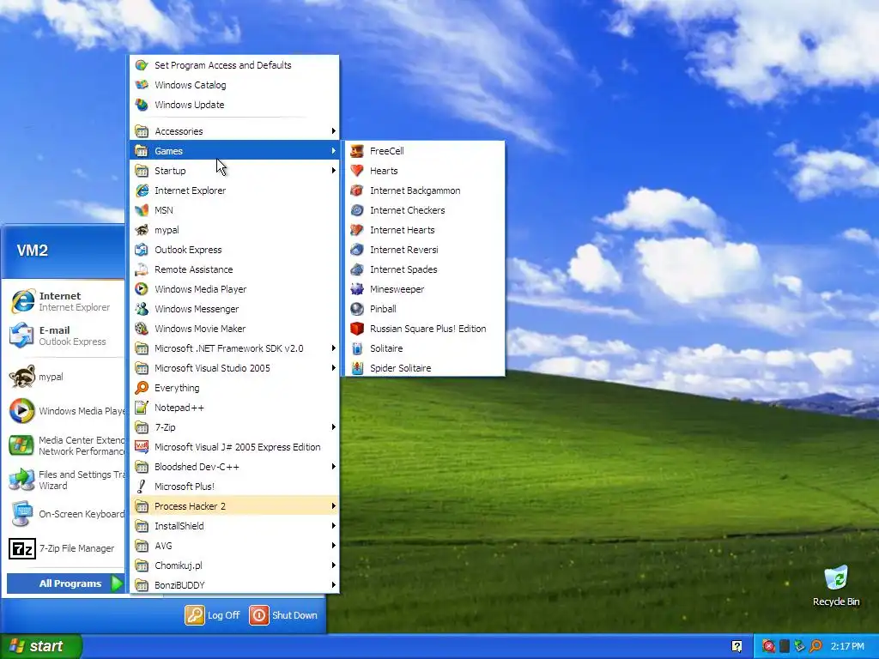879x659 pixels.
Task: Click the All Programs button
Action: 65,583
